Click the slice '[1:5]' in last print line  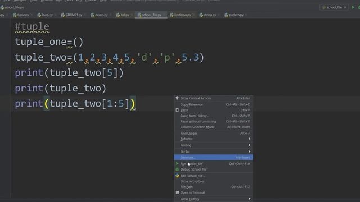pyautogui.click(x=115, y=103)
